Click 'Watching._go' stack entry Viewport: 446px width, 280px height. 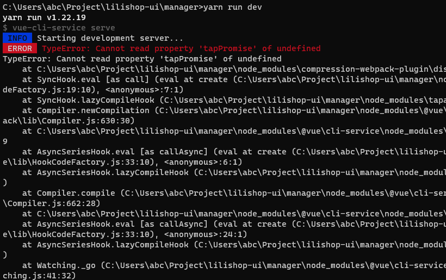66,265
